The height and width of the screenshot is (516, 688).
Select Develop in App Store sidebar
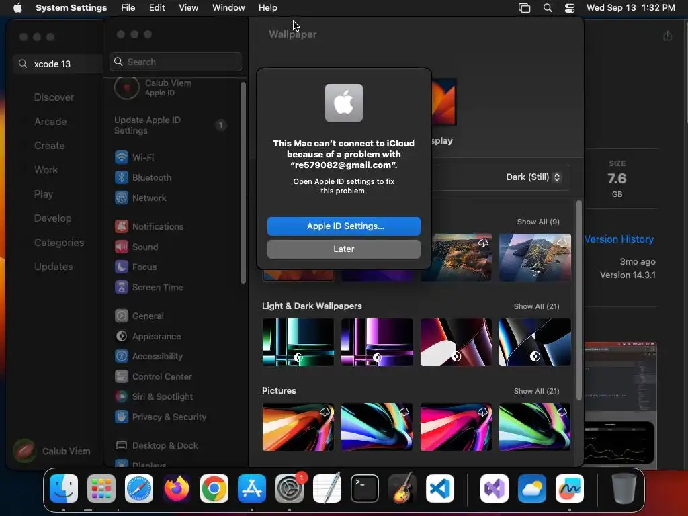coord(52,218)
